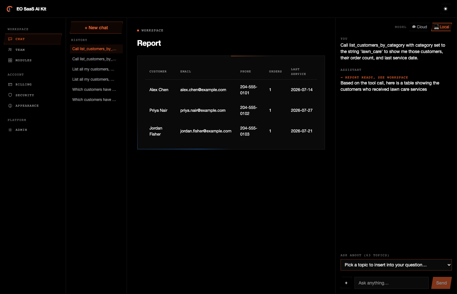Click phone number 204-555-0101
This screenshot has width=457, height=294.
point(248,90)
